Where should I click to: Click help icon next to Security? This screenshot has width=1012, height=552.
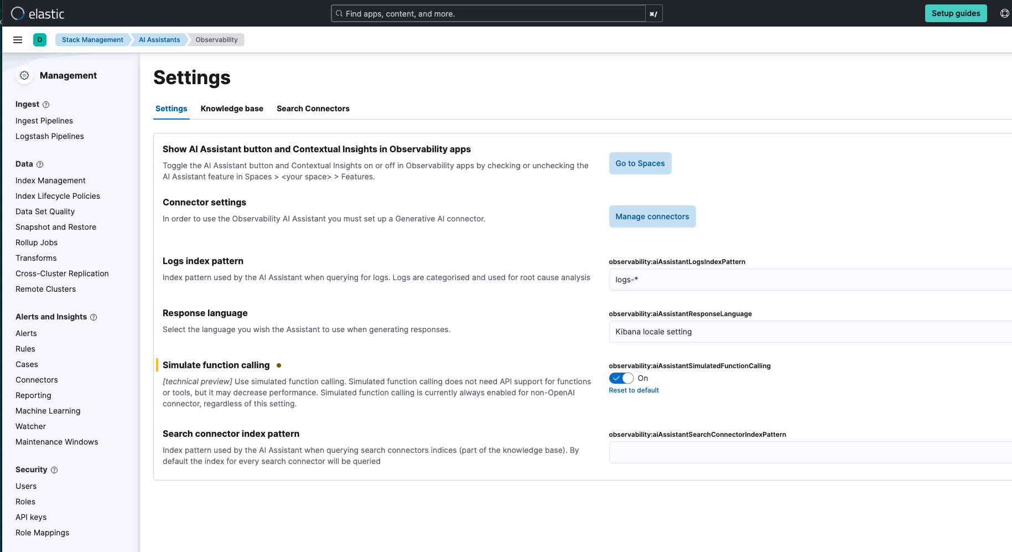click(x=54, y=470)
